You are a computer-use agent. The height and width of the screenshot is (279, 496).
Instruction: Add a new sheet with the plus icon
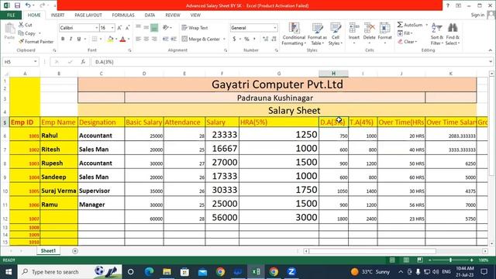click(75, 251)
